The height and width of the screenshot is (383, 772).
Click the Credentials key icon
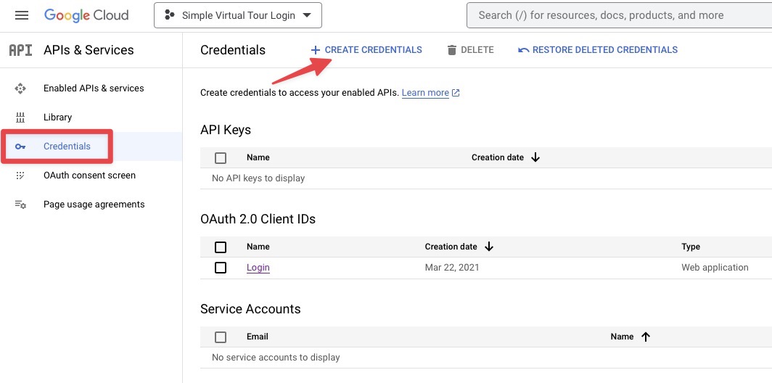pyautogui.click(x=20, y=147)
